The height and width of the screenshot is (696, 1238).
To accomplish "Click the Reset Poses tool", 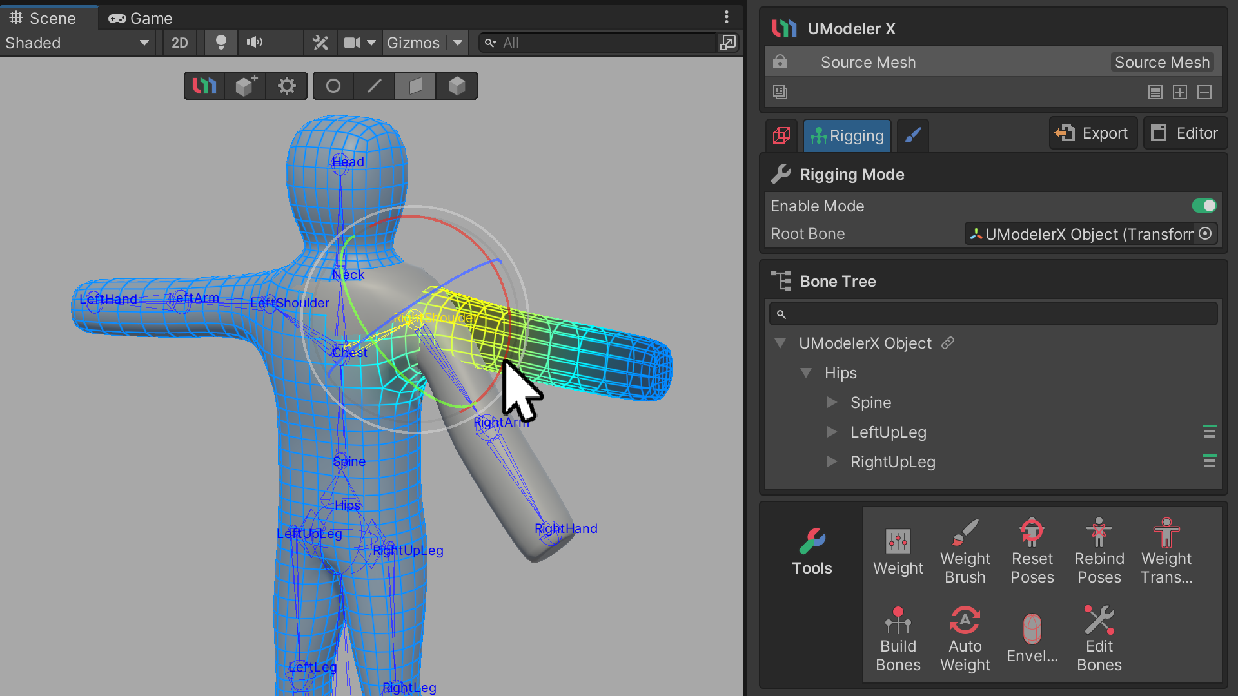I will coord(1032,552).
